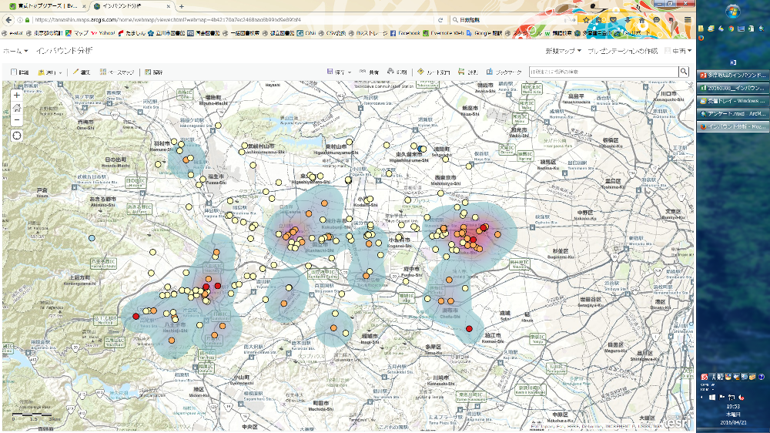The width and height of the screenshot is (770, 433).
Task: Open the Directions (ルート案内) tool
Action: 434,72
